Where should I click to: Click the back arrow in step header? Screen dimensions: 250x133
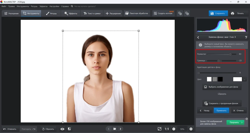click(x=198, y=37)
